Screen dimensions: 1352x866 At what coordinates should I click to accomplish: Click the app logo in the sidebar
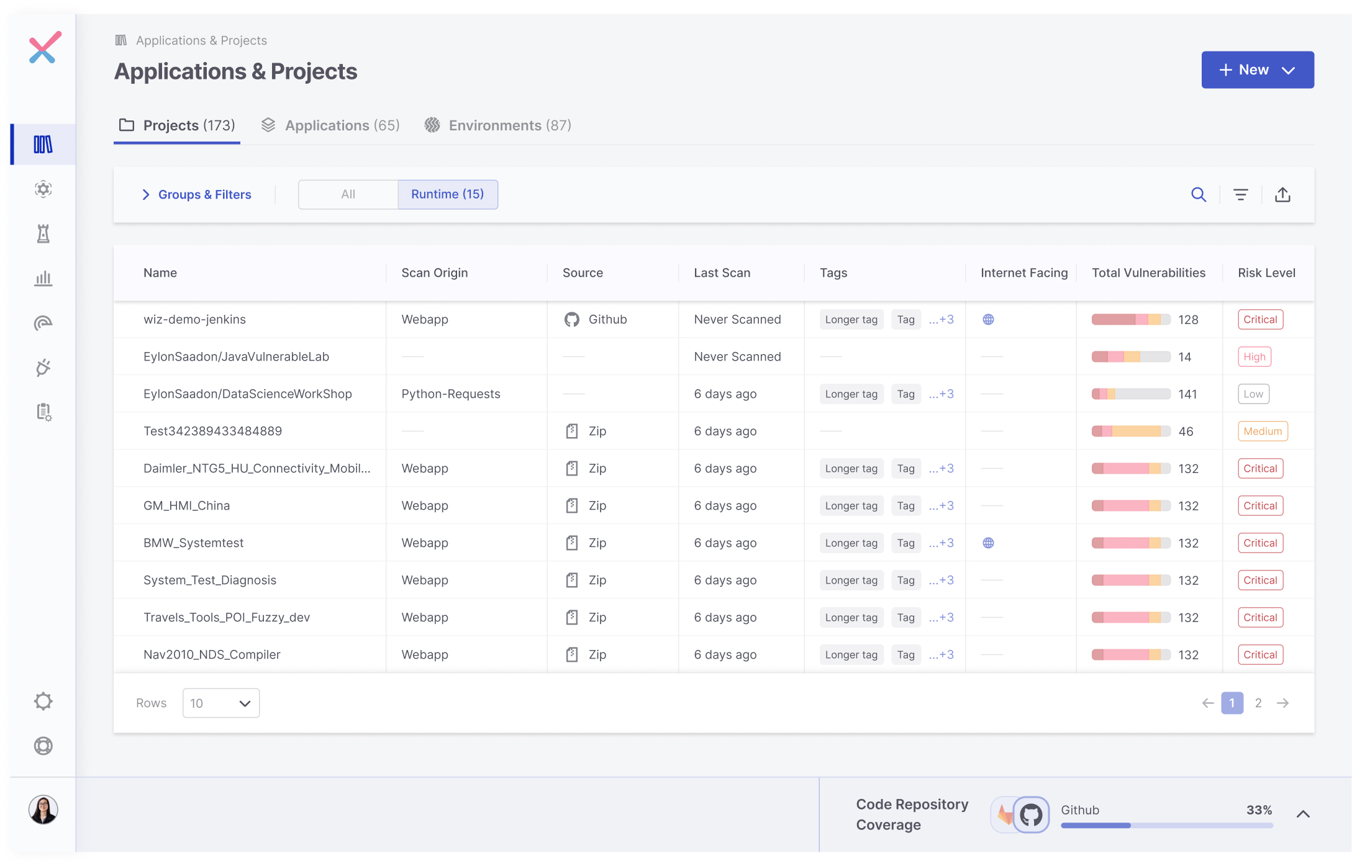[x=45, y=48]
